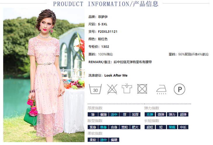Click the hang-dry shirt care icon

(127, 88)
